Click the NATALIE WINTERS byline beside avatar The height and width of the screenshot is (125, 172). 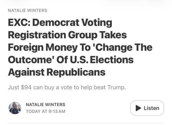45,105
